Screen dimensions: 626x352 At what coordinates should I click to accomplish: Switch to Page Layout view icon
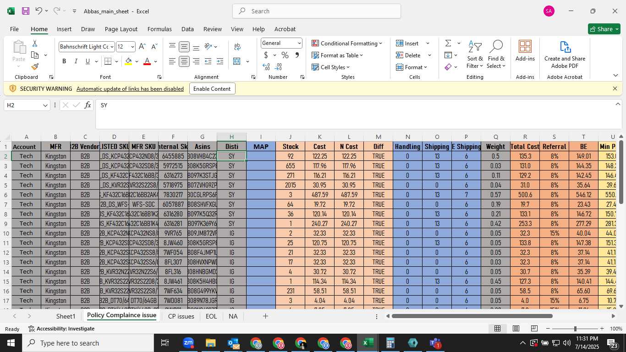[x=516, y=329]
